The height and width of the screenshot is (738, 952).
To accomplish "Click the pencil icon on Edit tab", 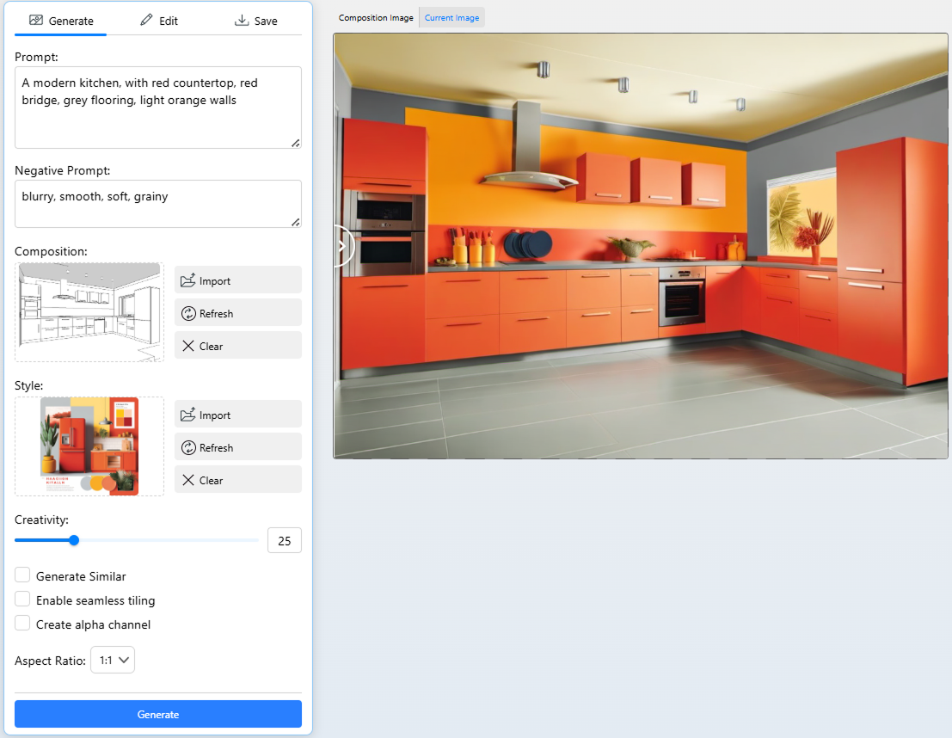I will 147,20.
